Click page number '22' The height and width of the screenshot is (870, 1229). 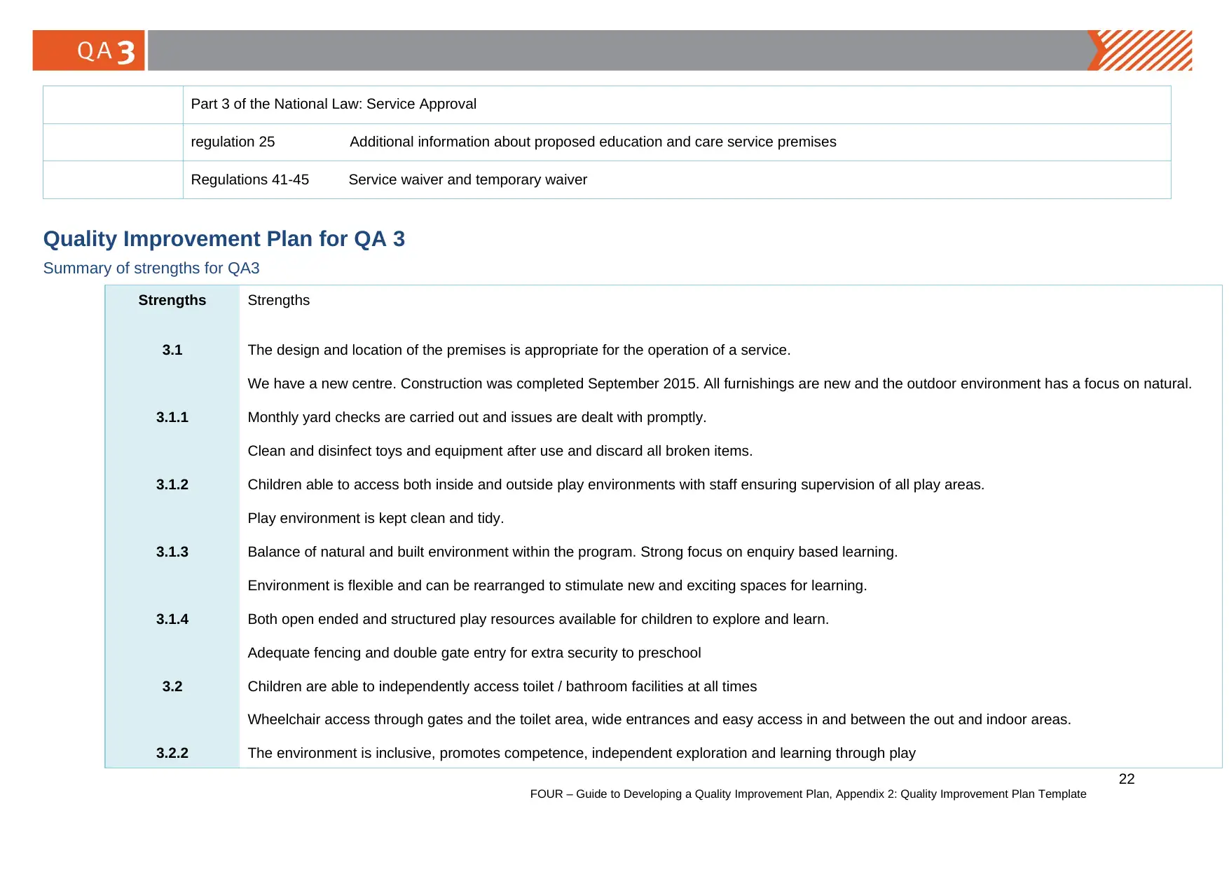1127,780
